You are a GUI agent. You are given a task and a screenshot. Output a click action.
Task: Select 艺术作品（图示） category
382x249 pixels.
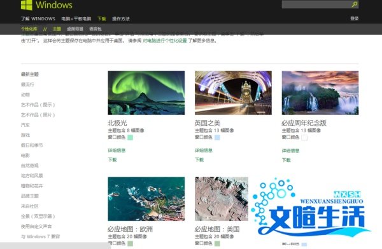point(38,105)
